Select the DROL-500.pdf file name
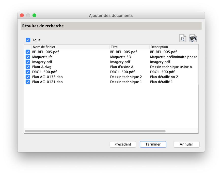 [44, 72]
